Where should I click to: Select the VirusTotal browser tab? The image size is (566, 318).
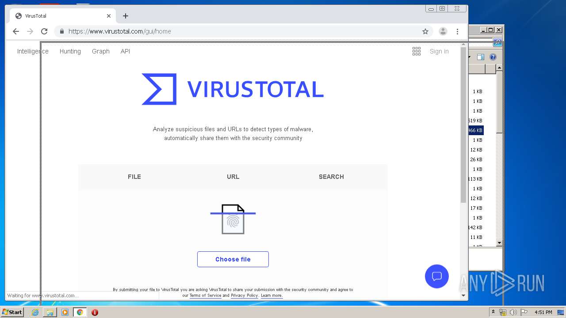point(63,16)
